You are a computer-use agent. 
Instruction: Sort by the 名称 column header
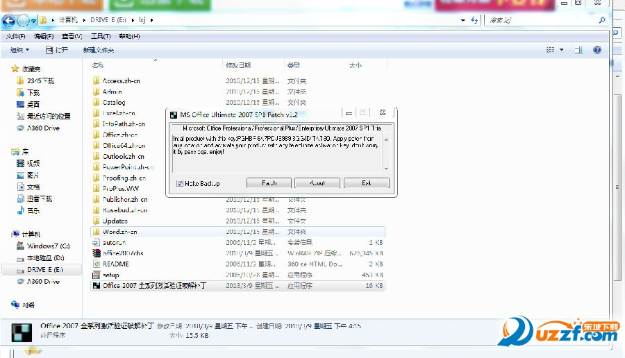coord(98,65)
